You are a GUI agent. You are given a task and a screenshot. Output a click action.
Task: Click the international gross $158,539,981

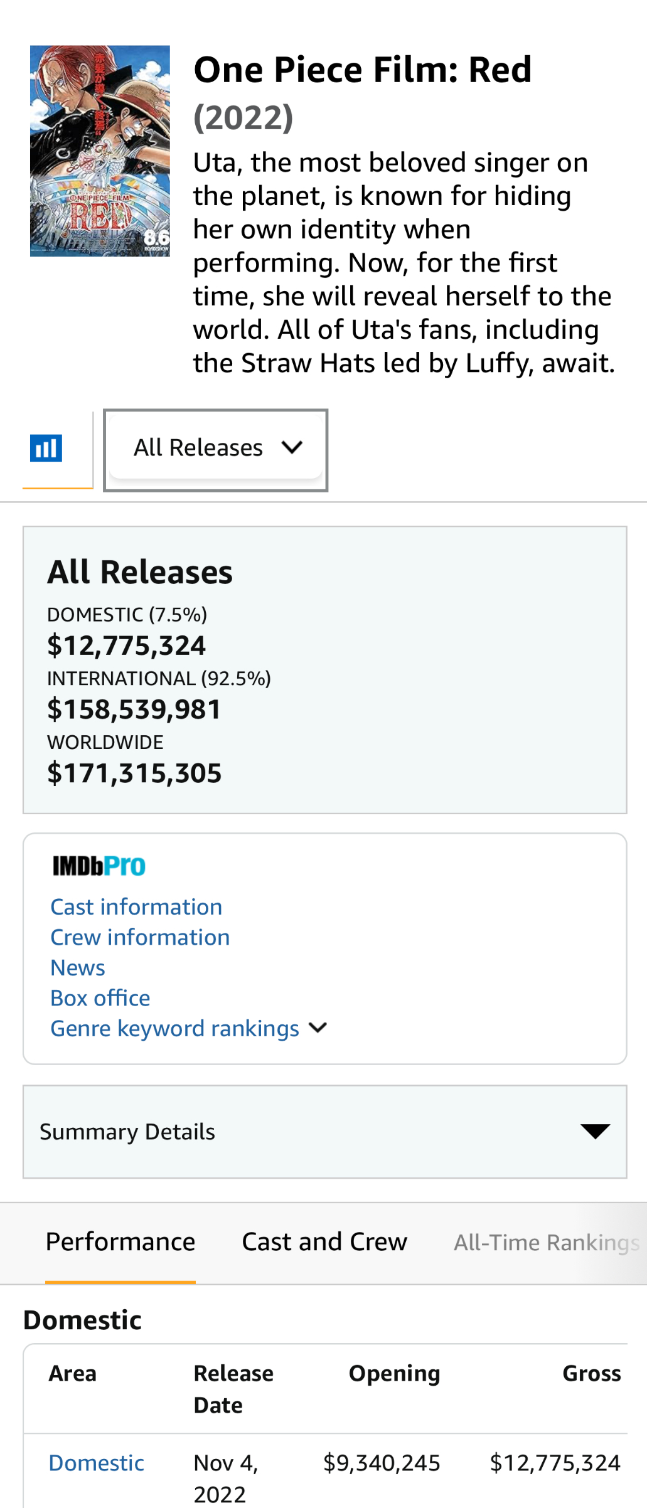[x=134, y=709]
